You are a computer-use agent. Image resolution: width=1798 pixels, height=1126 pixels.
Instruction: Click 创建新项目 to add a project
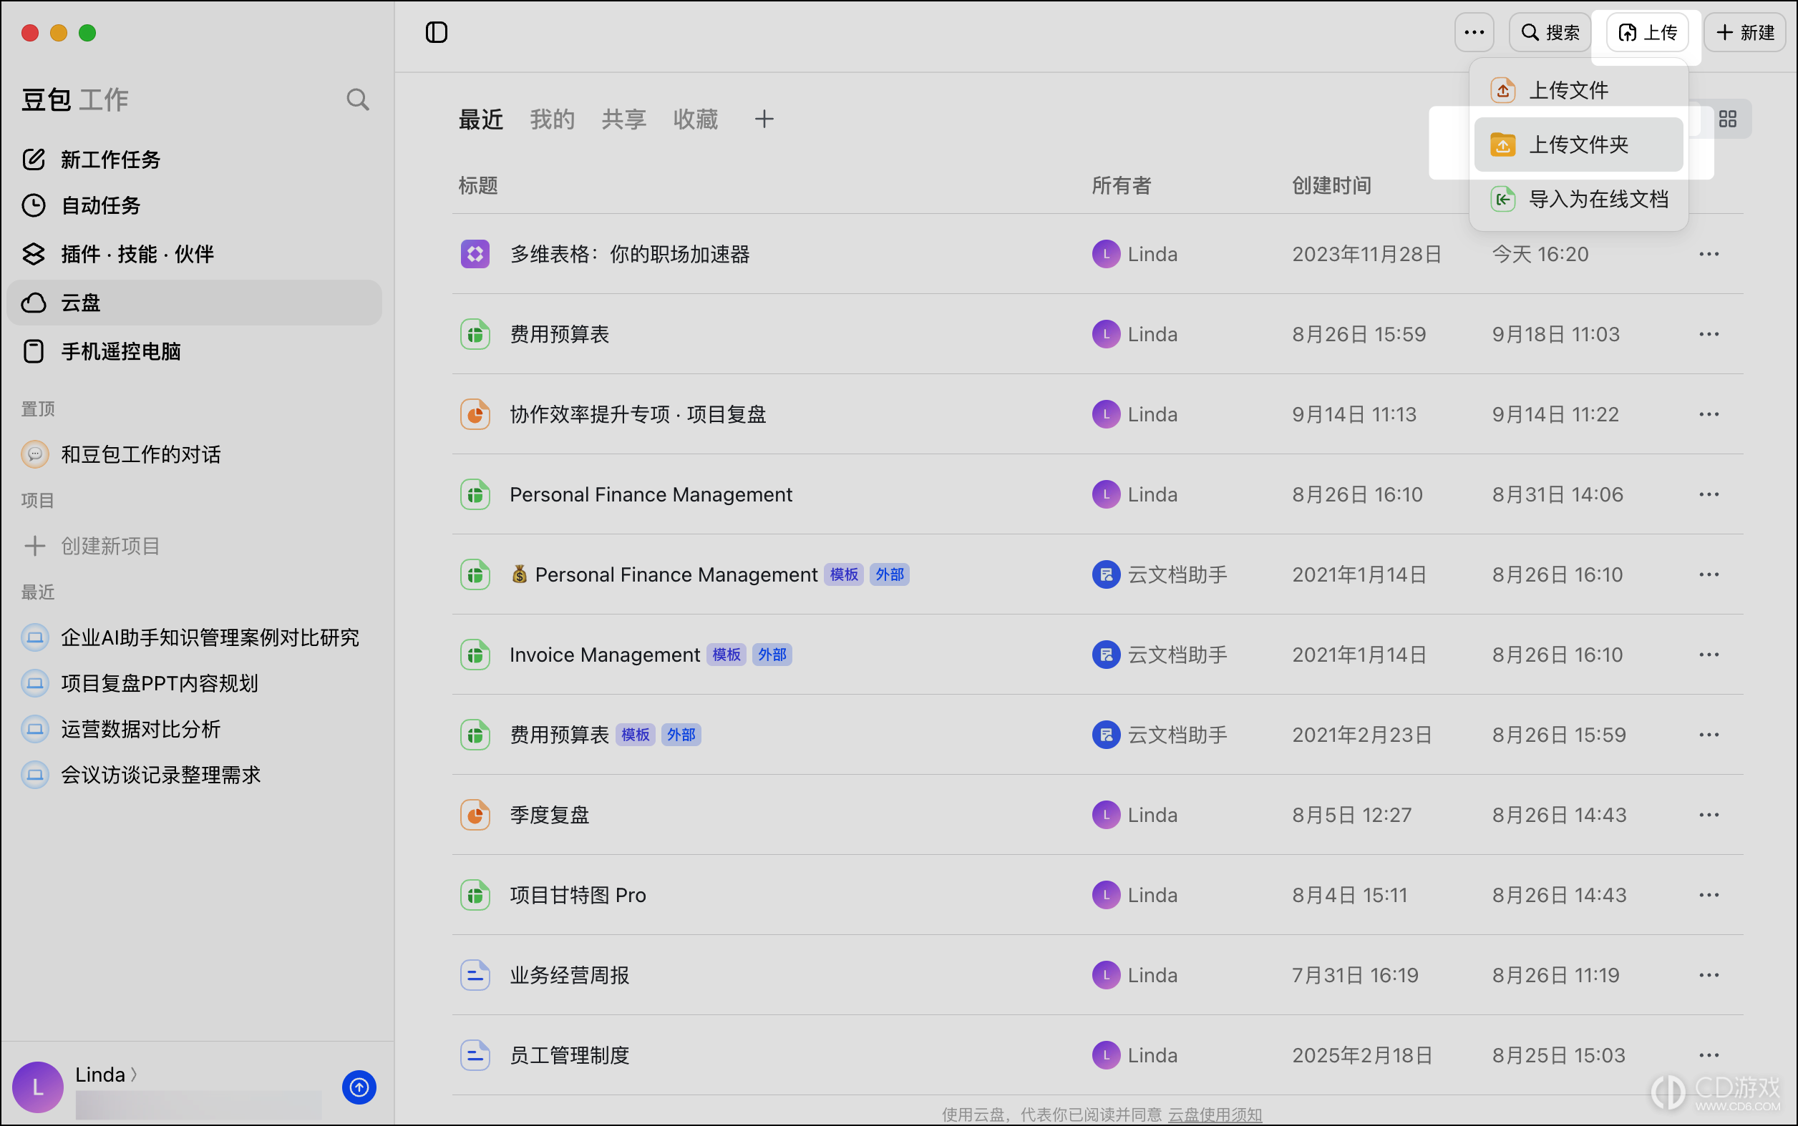pos(194,546)
